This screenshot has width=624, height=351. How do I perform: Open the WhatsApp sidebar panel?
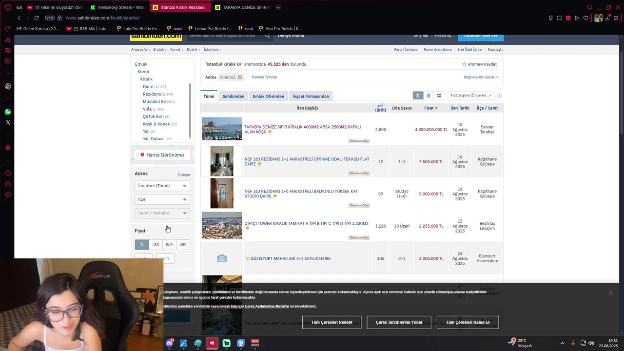coord(8,112)
